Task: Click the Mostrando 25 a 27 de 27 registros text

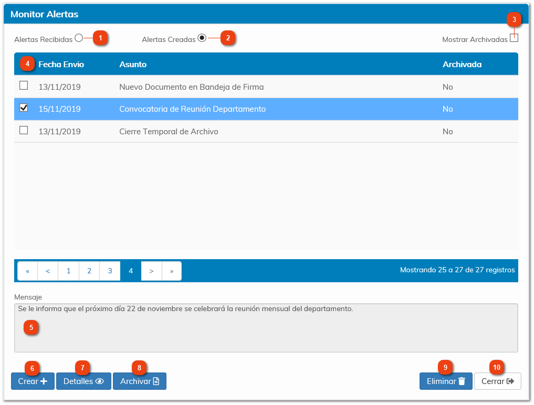Action: 457,270
